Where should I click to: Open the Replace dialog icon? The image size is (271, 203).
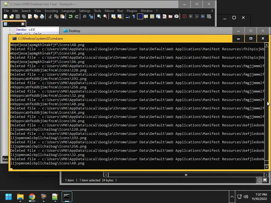(91, 17)
